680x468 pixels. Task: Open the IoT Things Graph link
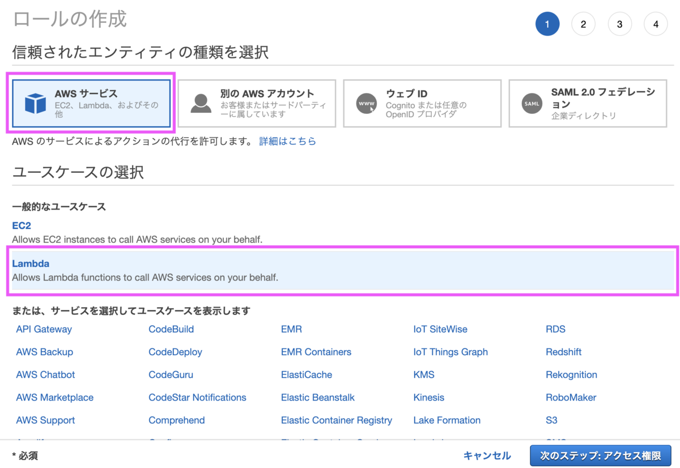[450, 352]
